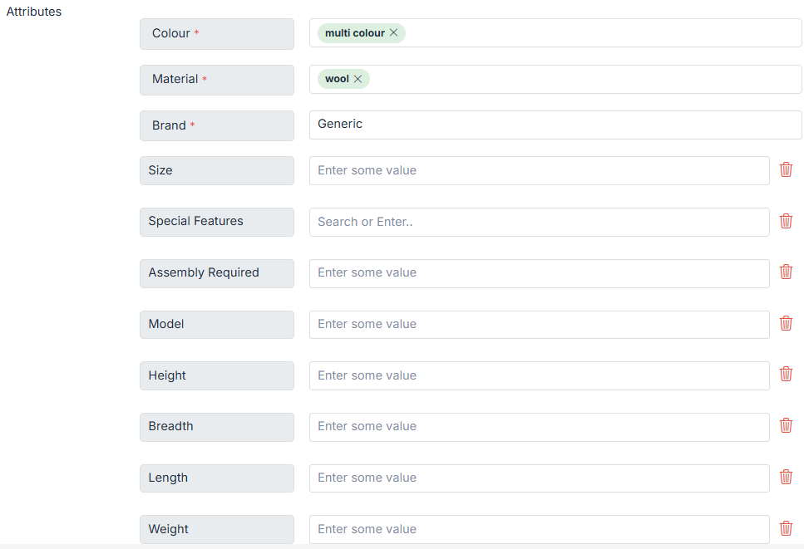
Task: Open the Colour tag selection field
Action: (x=599, y=33)
